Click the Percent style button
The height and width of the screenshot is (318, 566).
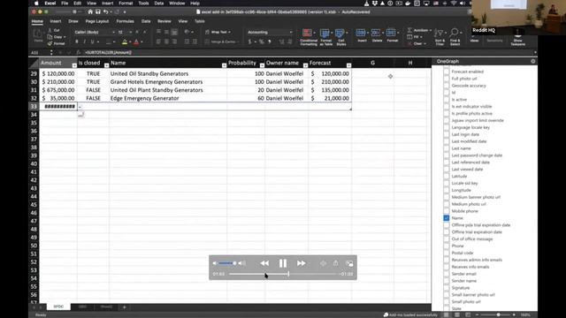(262, 42)
